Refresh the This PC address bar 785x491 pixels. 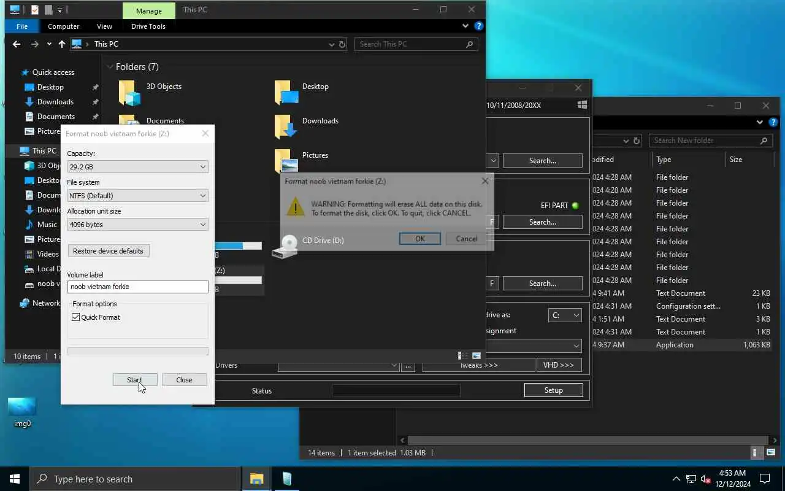coord(342,44)
